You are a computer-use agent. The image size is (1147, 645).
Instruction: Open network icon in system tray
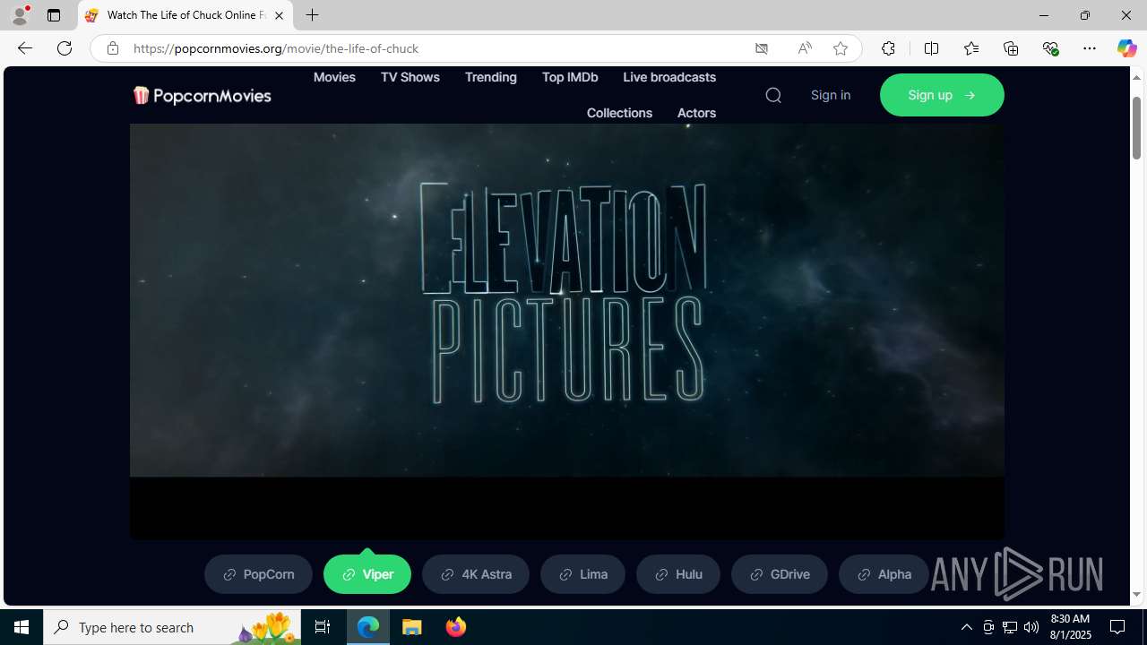[x=1010, y=627]
